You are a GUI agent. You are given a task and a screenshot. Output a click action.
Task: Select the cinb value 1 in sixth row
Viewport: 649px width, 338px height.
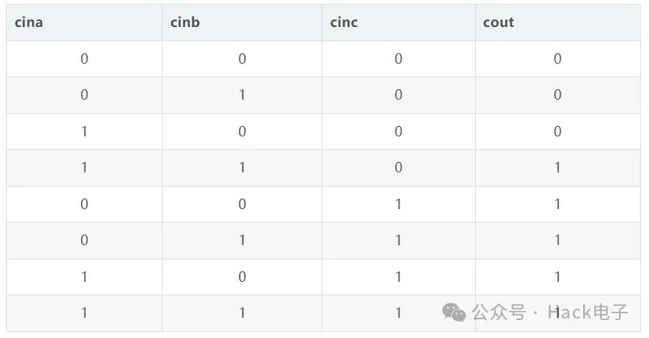(x=242, y=240)
